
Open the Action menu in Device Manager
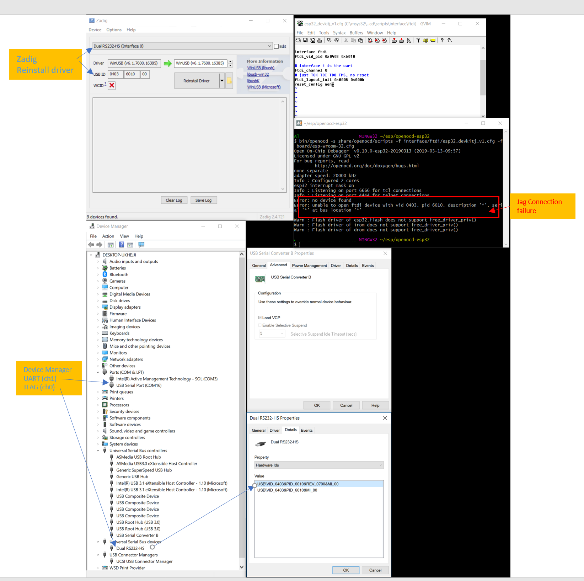pyautogui.click(x=108, y=236)
